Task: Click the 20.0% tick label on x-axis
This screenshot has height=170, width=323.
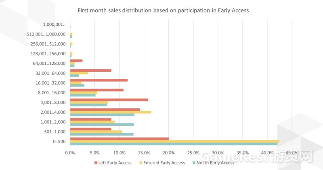Action: pos(169,153)
